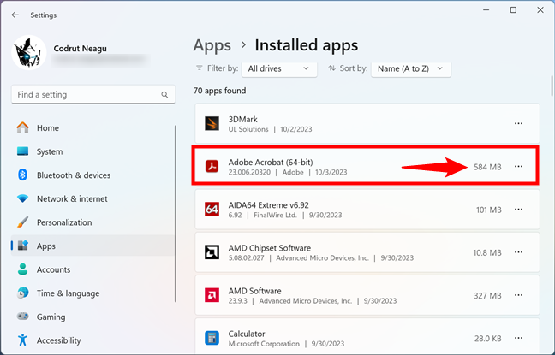This screenshot has height=355, width=555.
Task: Click the 584 MB size value
Action: coord(487,167)
